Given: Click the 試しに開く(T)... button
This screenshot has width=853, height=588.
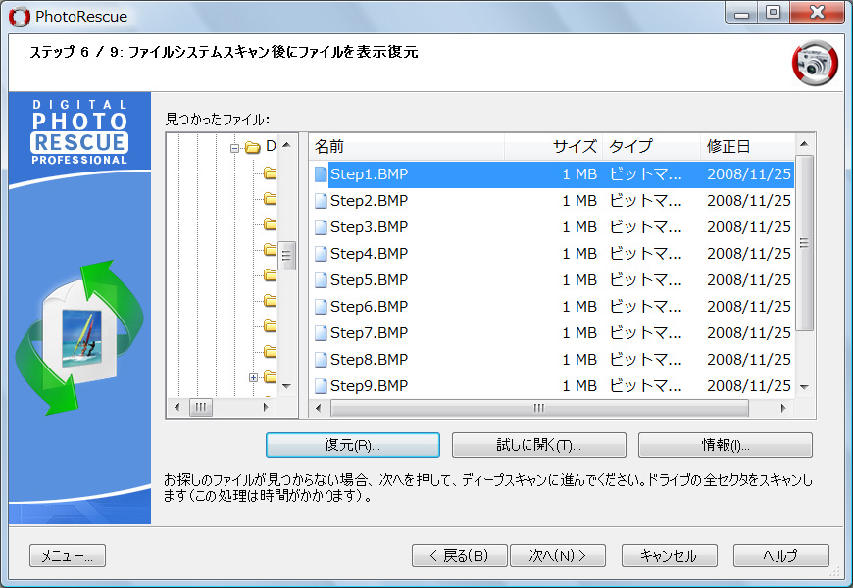Looking at the screenshot, I should point(538,445).
